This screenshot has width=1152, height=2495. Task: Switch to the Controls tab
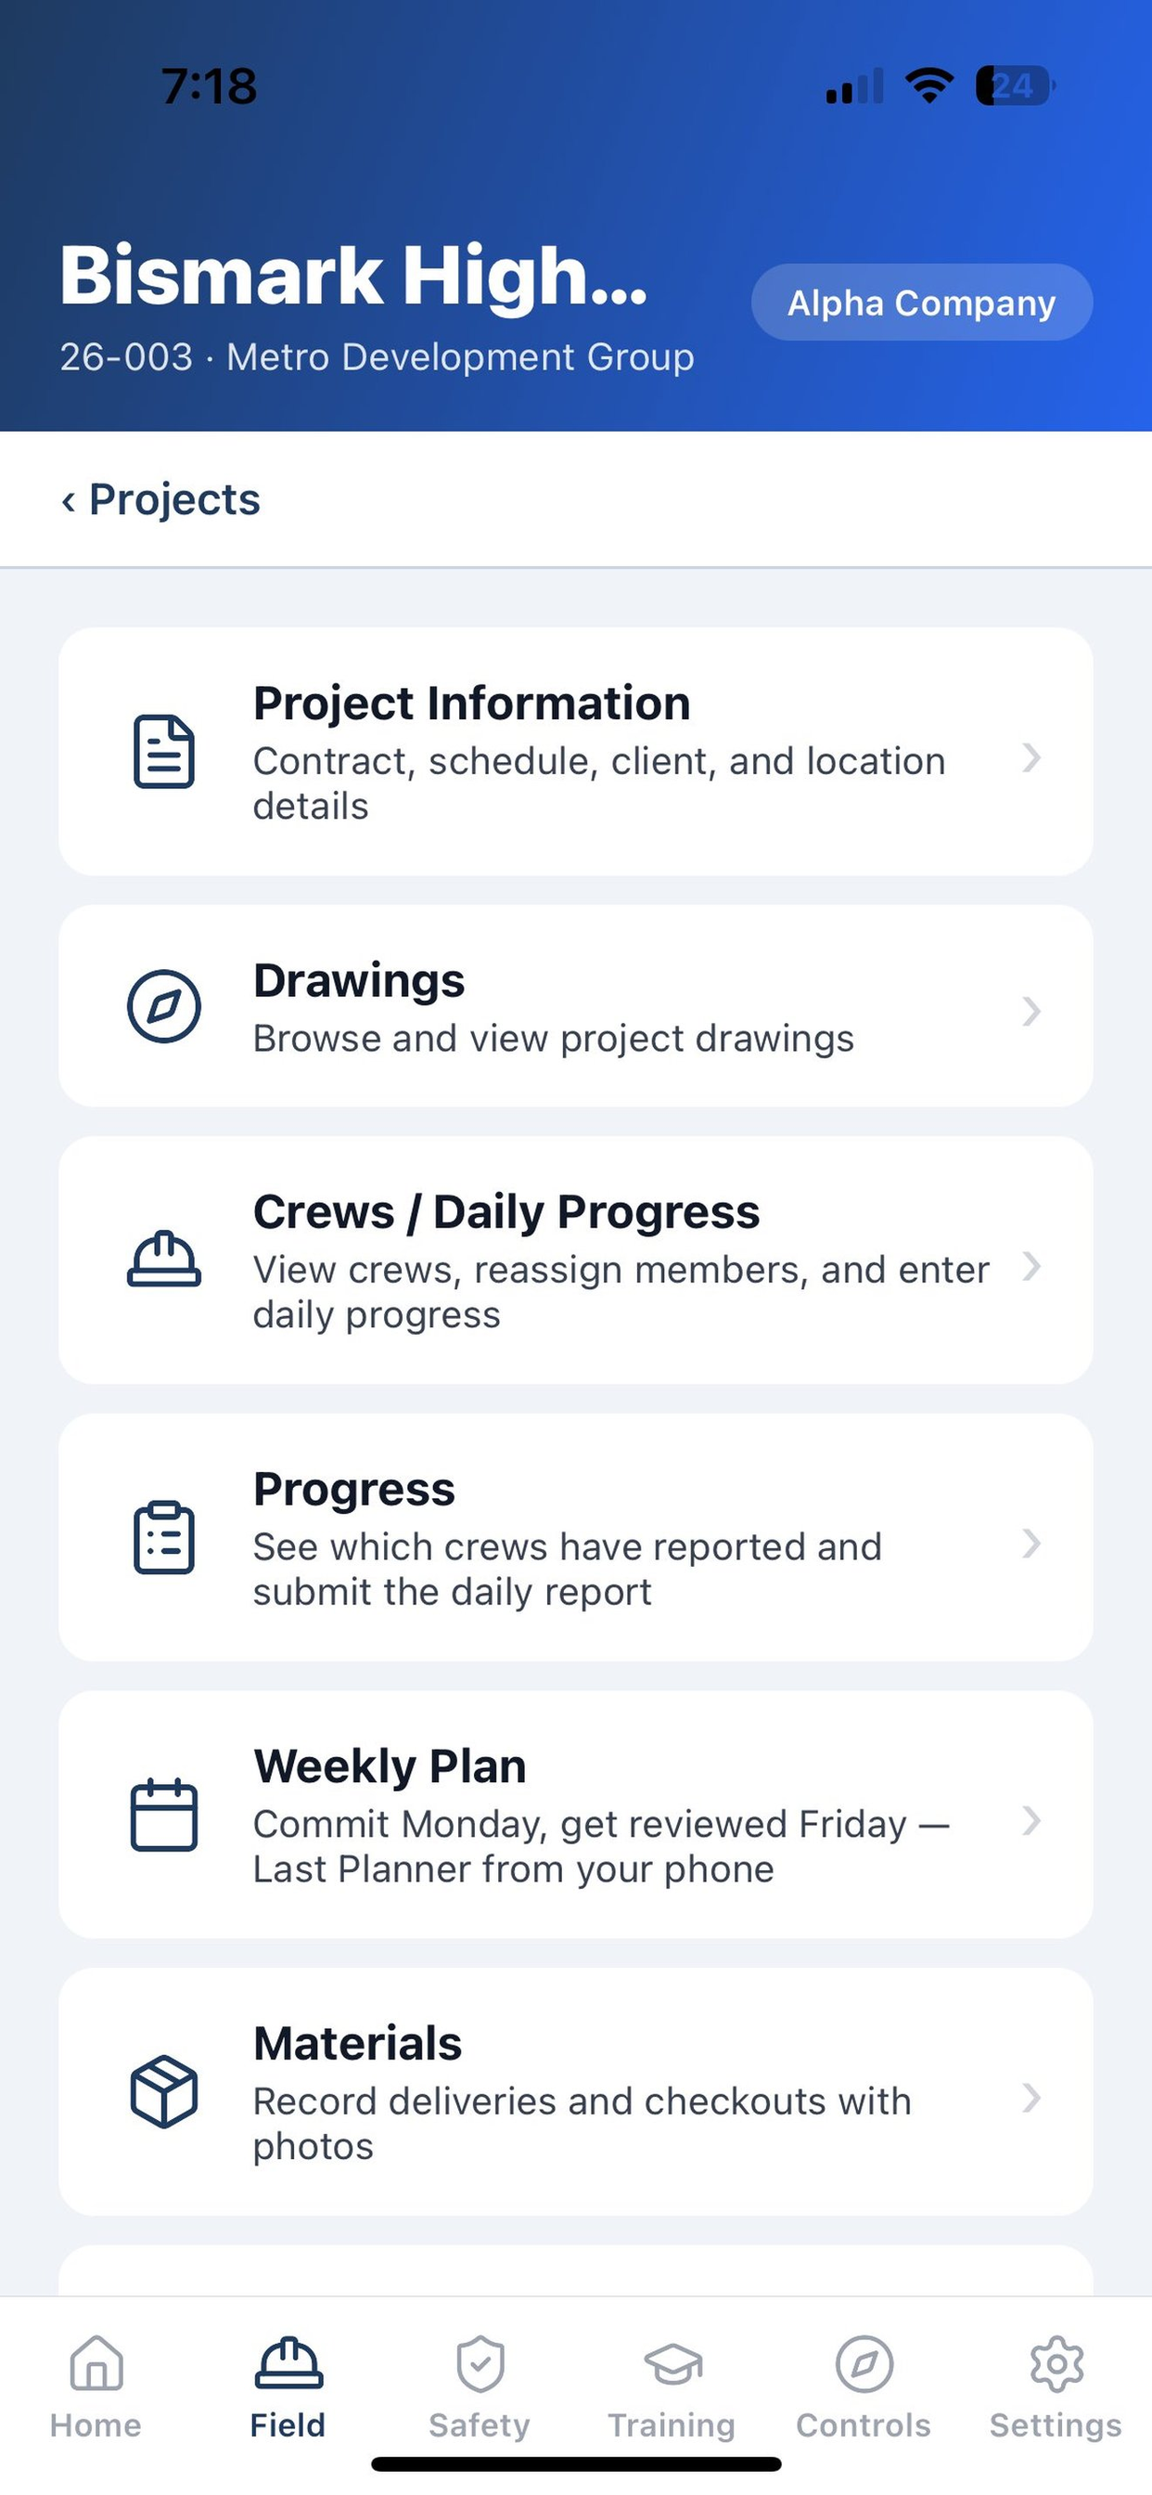864,2387
